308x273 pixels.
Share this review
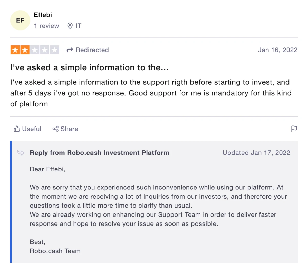click(x=65, y=129)
